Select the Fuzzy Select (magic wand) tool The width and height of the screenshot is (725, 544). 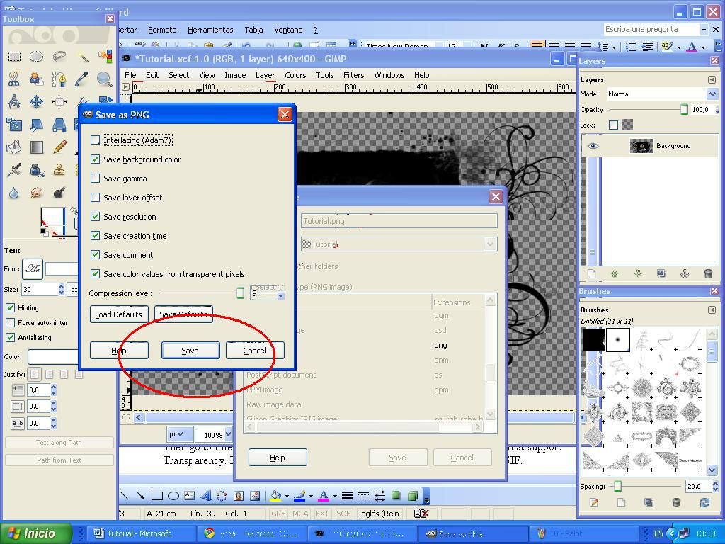tap(84, 56)
